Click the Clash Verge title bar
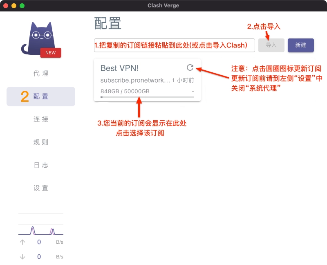 163,6
